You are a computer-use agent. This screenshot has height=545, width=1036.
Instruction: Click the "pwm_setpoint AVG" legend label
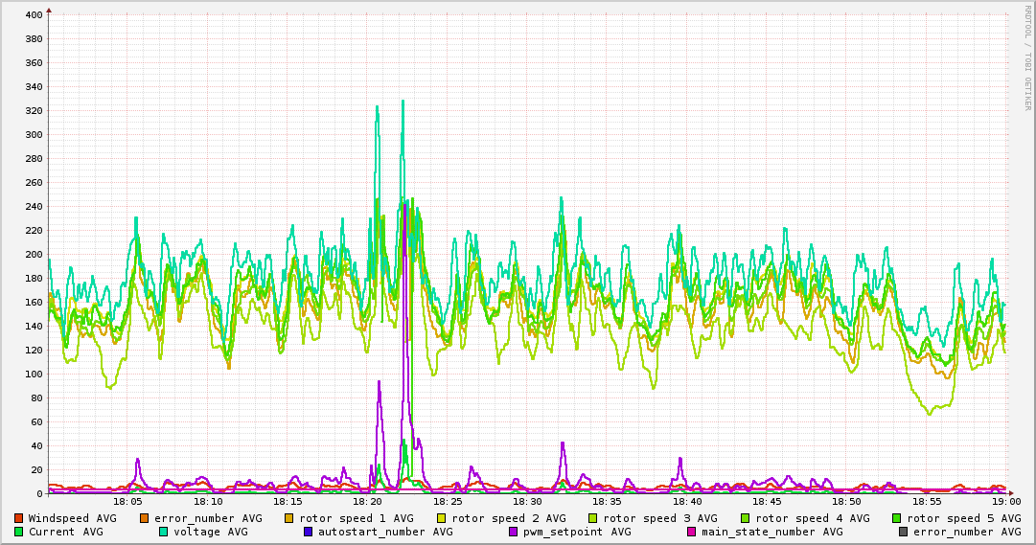tap(578, 532)
